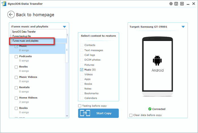Viewport: 198px width, 133px height.
Task: Uncheck Music (8) in restore content list
Action: (81, 69)
